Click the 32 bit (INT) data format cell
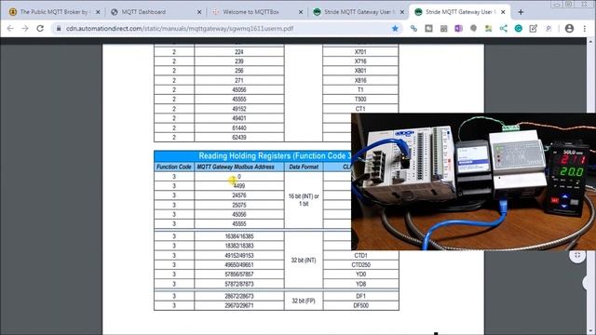596x335 pixels. 304,261
